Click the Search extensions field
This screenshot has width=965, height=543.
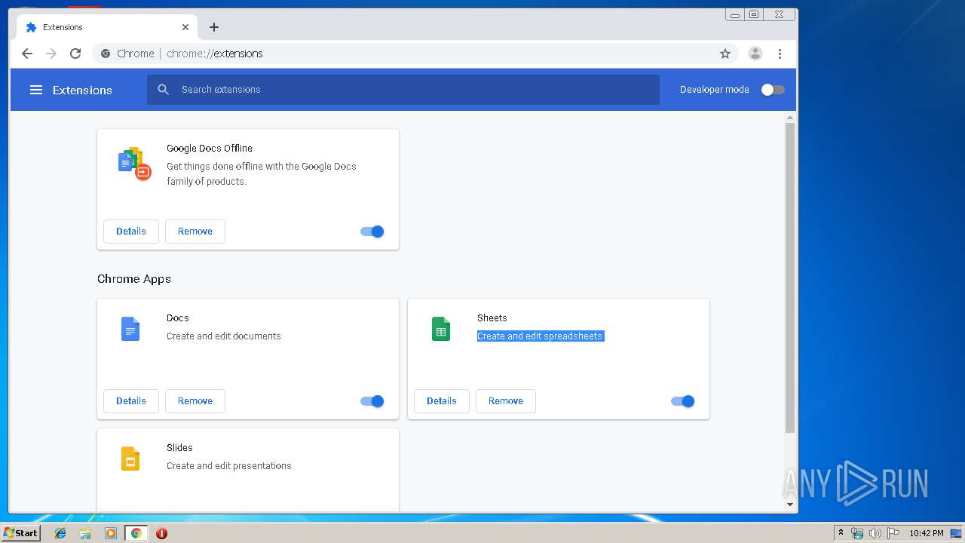(403, 90)
